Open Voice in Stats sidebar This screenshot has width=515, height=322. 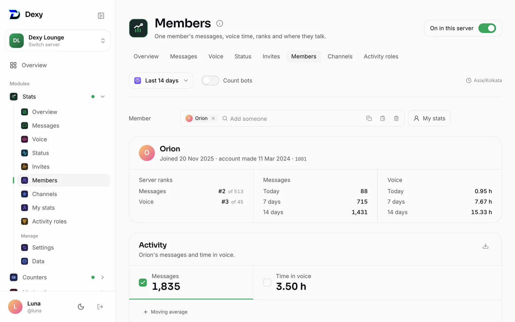(64, 139)
